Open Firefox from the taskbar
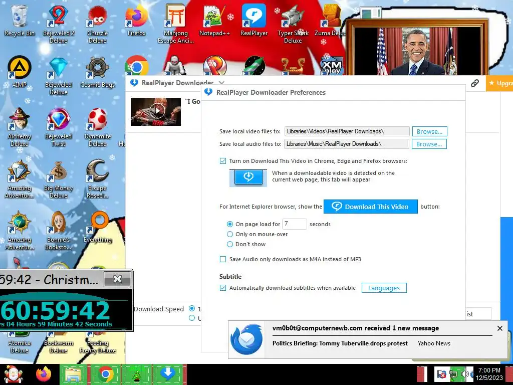 point(44,374)
